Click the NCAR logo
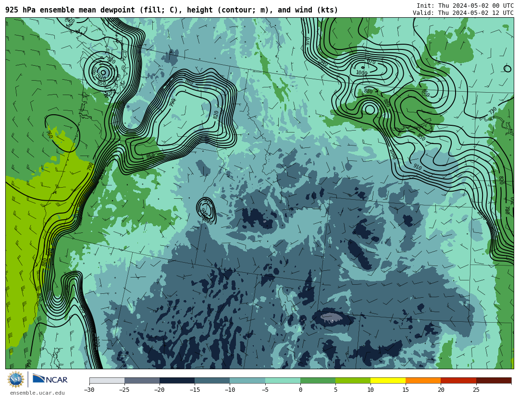The width and height of the screenshot is (519, 399). (50, 379)
